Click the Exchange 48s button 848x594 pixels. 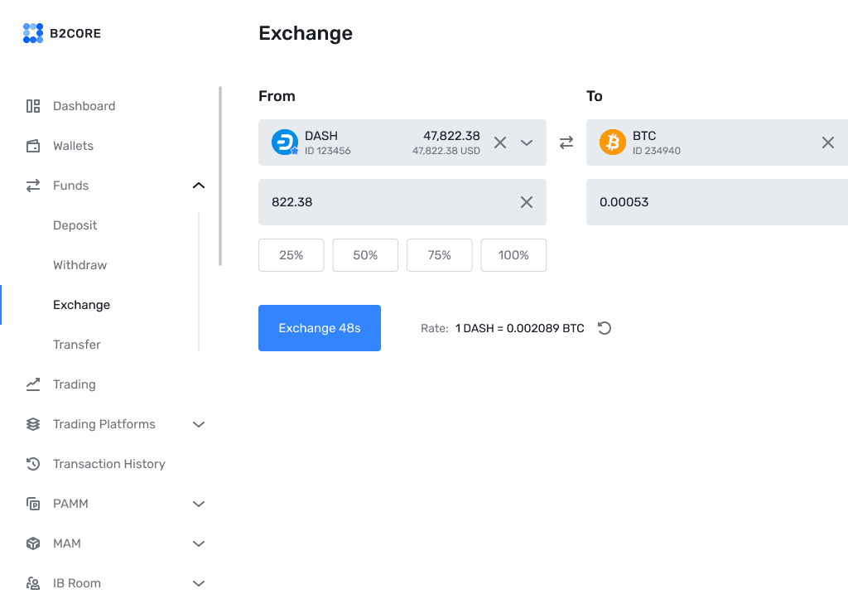320,328
